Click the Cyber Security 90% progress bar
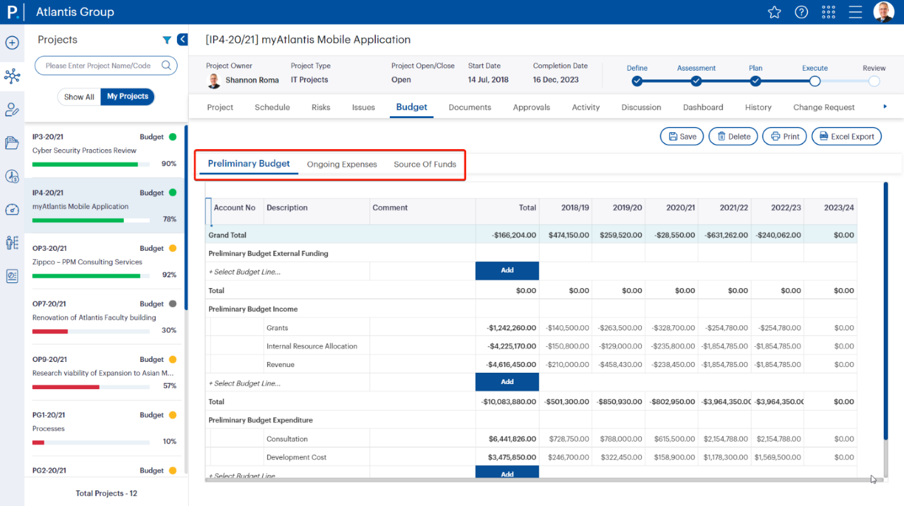The height and width of the screenshot is (506, 904). 91,164
